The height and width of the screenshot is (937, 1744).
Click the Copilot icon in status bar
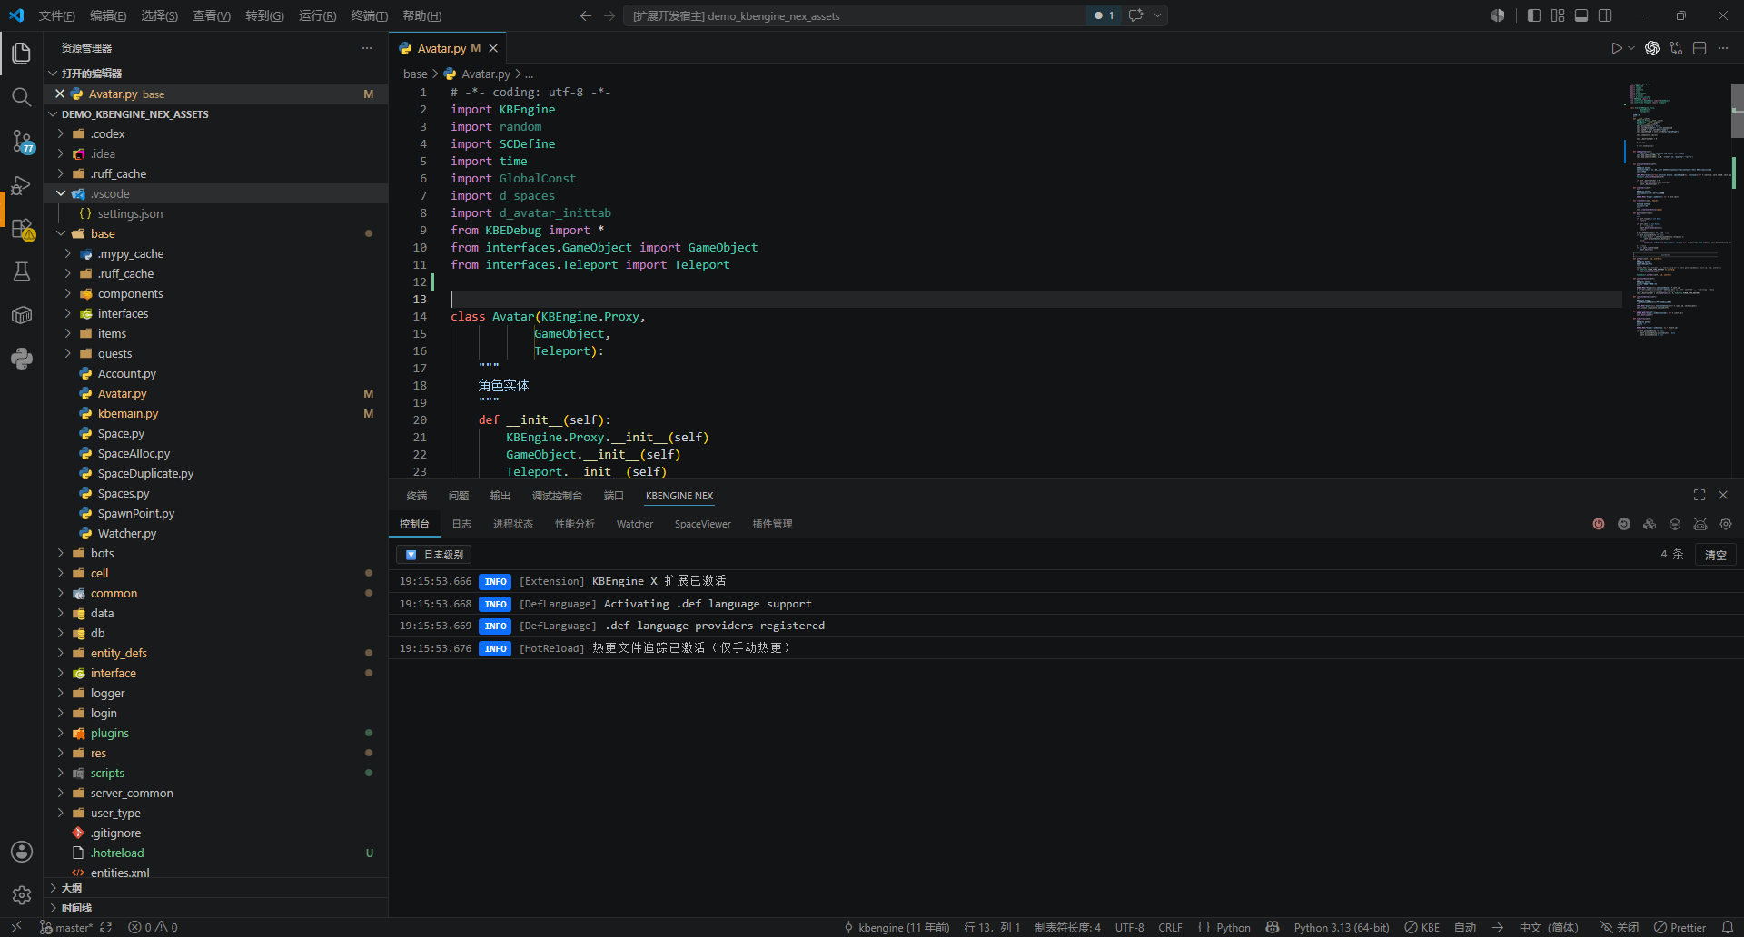tap(1273, 927)
